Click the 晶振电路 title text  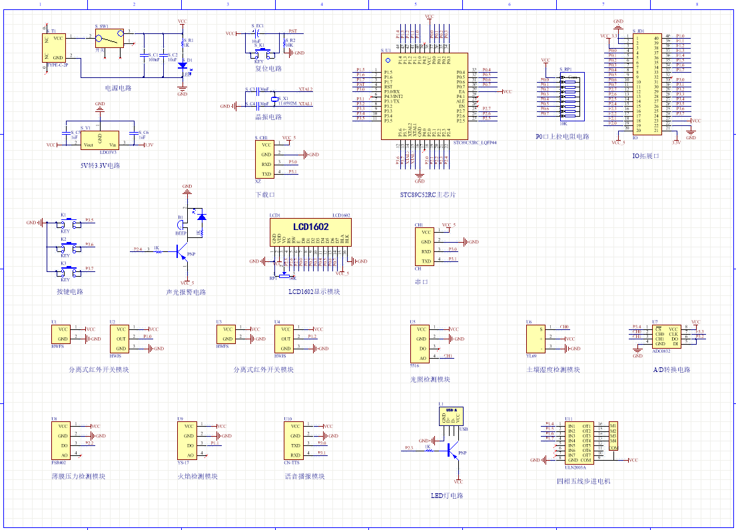click(x=268, y=117)
